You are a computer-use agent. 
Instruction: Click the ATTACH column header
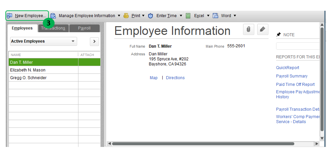click(89, 55)
